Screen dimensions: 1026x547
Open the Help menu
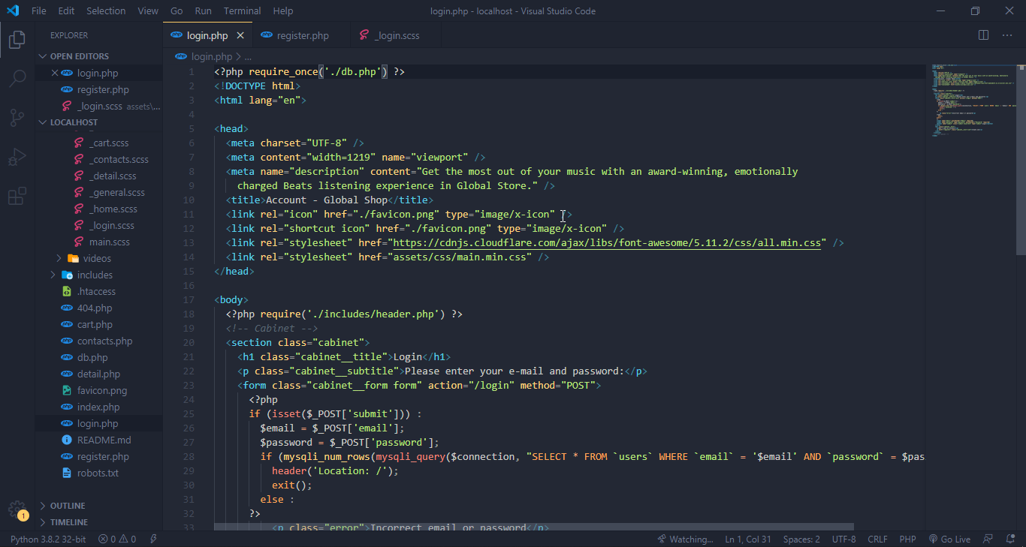click(283, 11)
